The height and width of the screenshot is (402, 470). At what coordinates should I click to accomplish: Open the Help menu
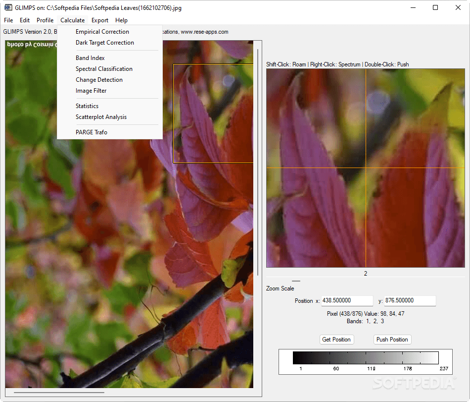121,20
